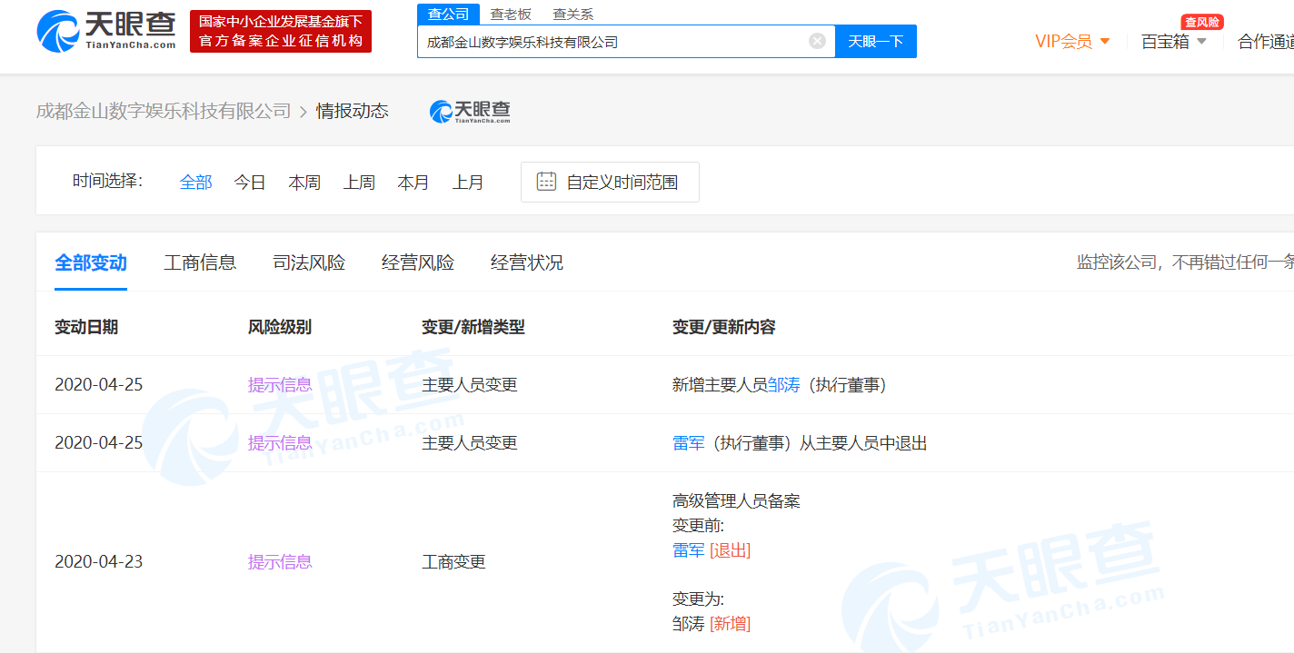
Task: Filter time range by 上月
Action: point(468,182)
